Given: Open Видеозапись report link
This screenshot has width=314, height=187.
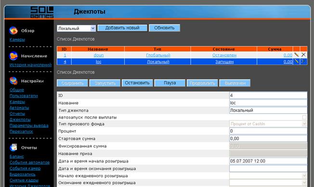Looking at the screenshot, I should point(23,174).
